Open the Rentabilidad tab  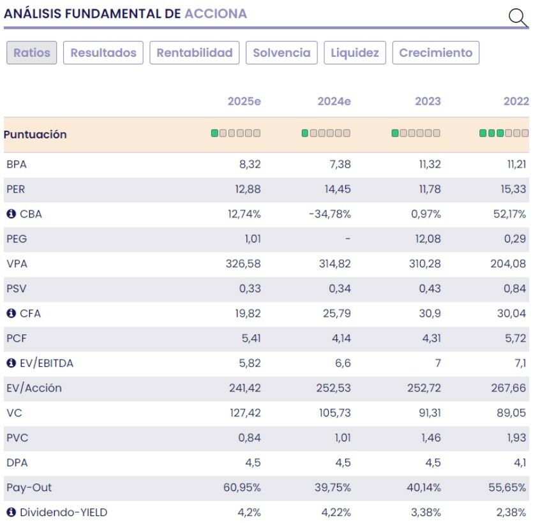195,53
